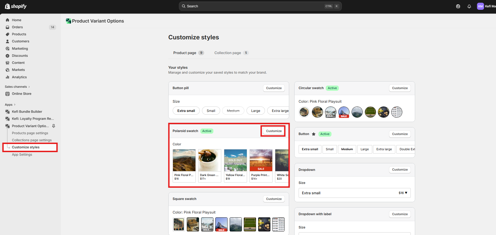Expand the Apps section chevron
Viewport: 496px width, 235px height.
(15, 105)
